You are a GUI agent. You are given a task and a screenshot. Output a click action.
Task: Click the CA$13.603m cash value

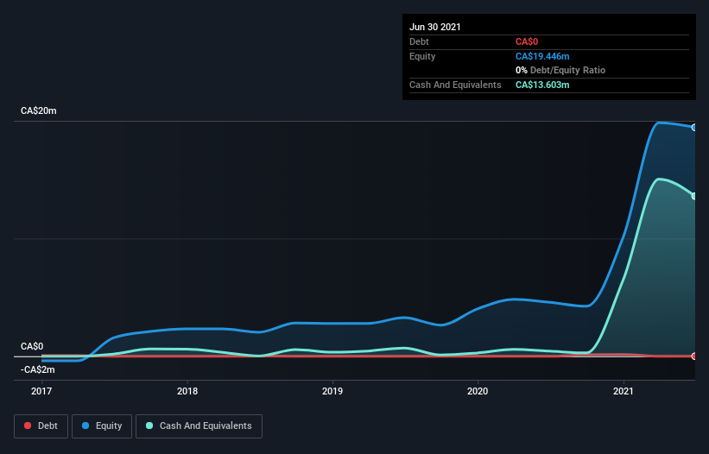click(x=542, y=85)
